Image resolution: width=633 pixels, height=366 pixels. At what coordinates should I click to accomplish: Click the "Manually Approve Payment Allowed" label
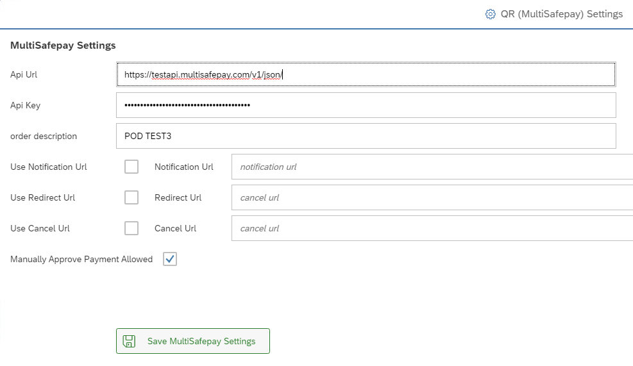click(81, 259)
